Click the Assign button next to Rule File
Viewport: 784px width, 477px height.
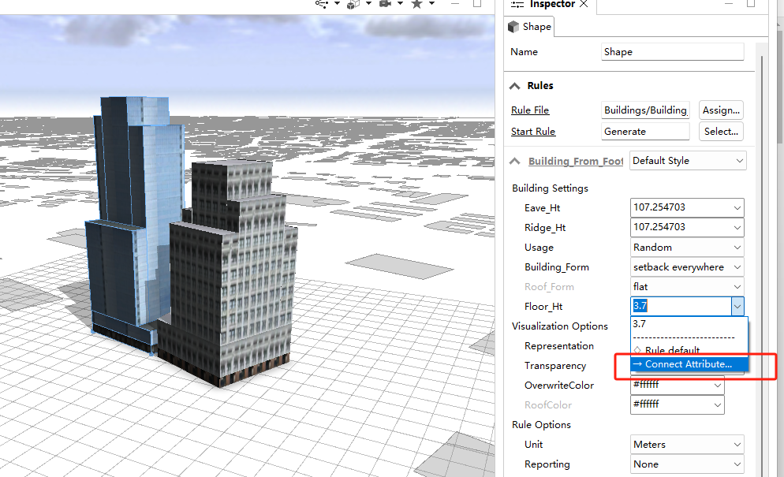pyautogui.click(x=720, y=110)
